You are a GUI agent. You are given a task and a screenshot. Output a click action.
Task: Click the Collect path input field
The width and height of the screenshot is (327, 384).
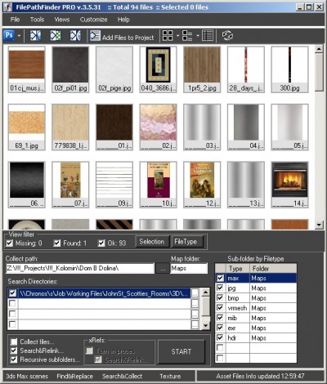80,268
